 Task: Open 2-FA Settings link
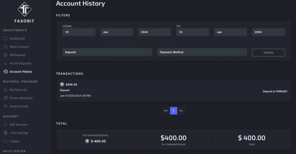[x=19, y=133]
